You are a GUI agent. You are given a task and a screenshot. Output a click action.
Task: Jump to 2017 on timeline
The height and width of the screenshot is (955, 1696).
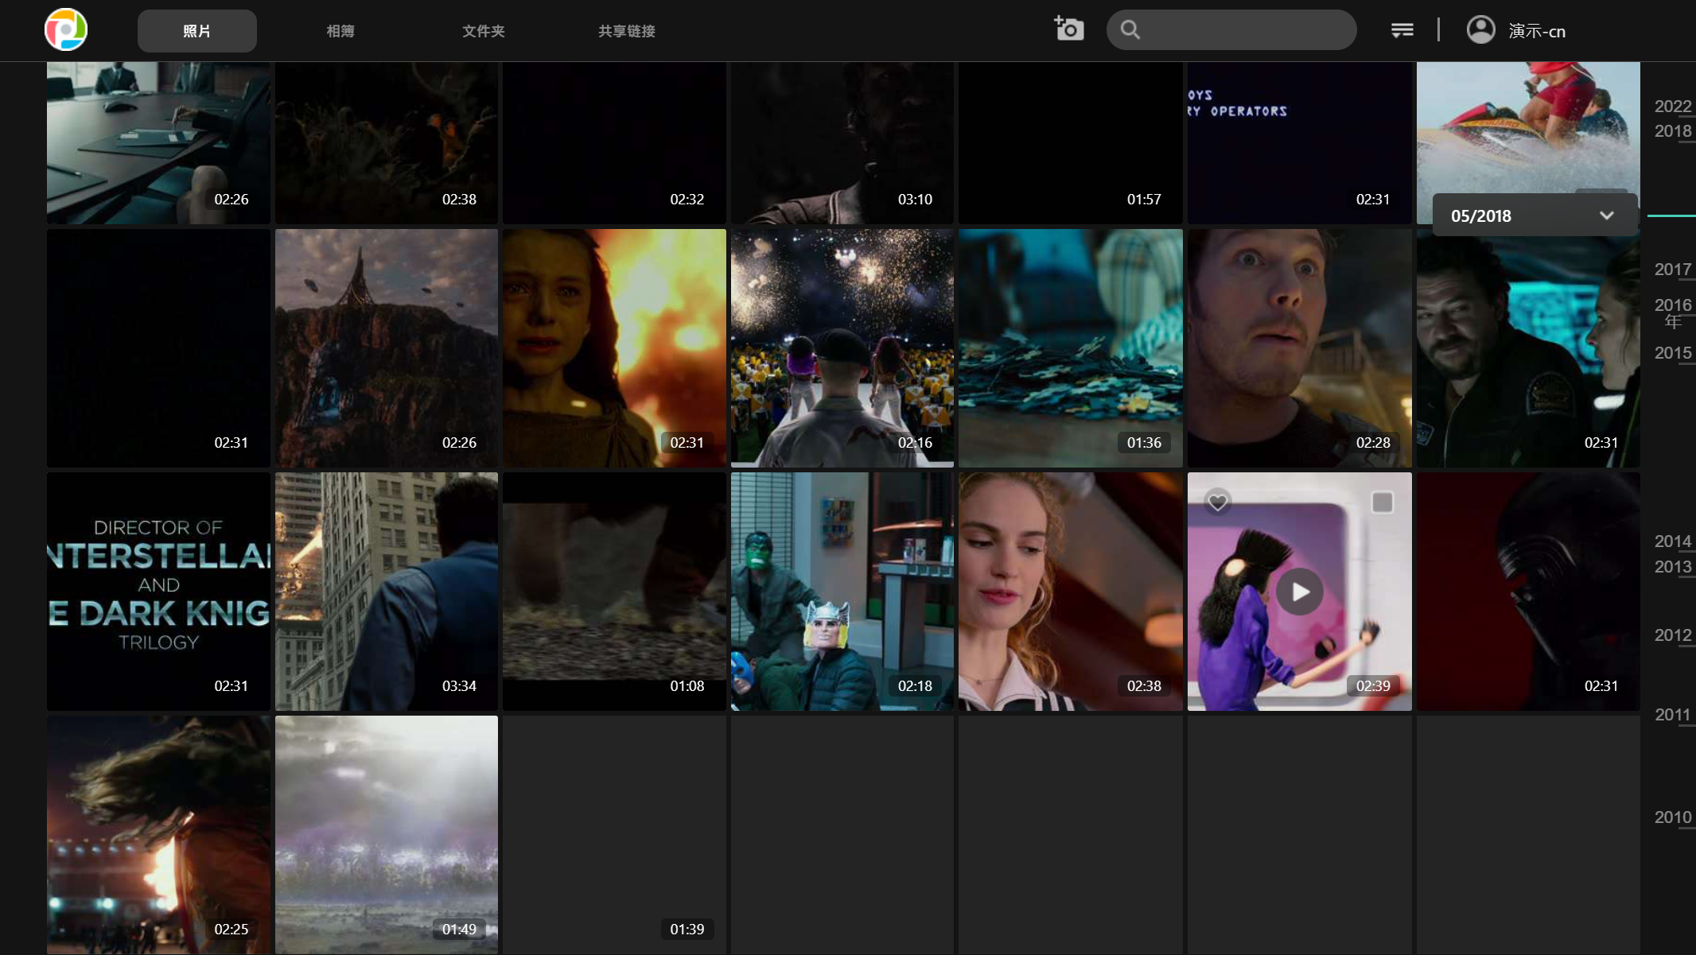click(1673, 270)
